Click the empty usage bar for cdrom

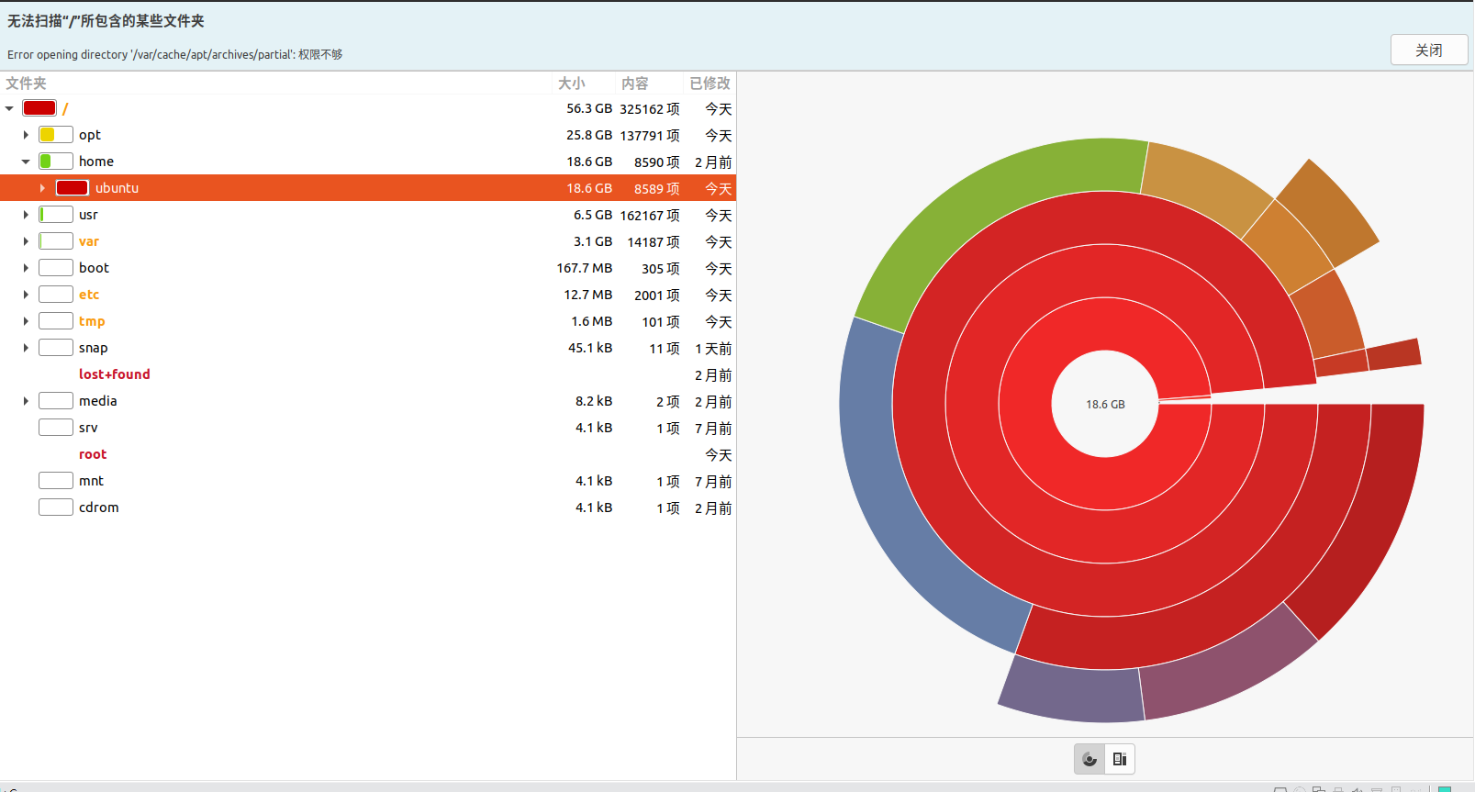click(x=56, y=508)
